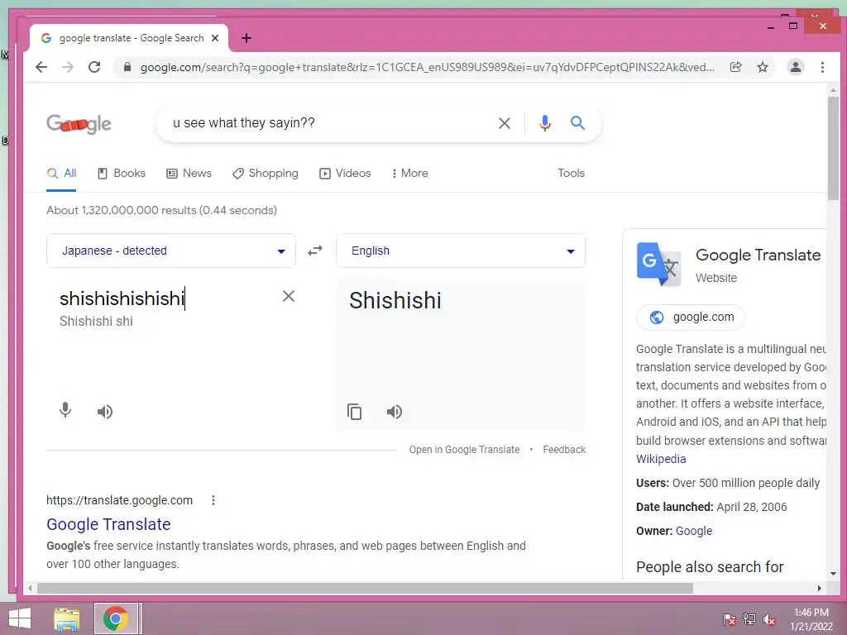Screen dimensions: 847x635
Task: Open the Wikipedia source link
Action: [x=661, y=459]
